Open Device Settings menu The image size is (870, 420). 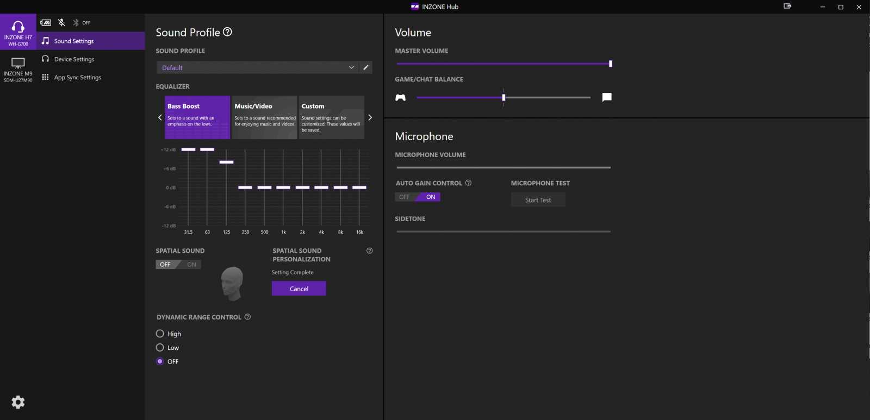pyautogui.click(x=91, y=59)
